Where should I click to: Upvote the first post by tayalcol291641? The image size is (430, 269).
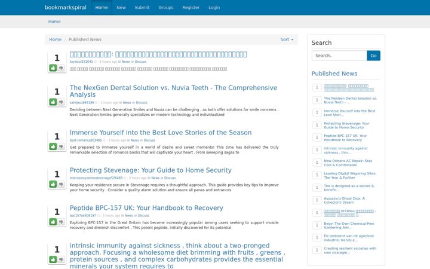tap(53, 68)
